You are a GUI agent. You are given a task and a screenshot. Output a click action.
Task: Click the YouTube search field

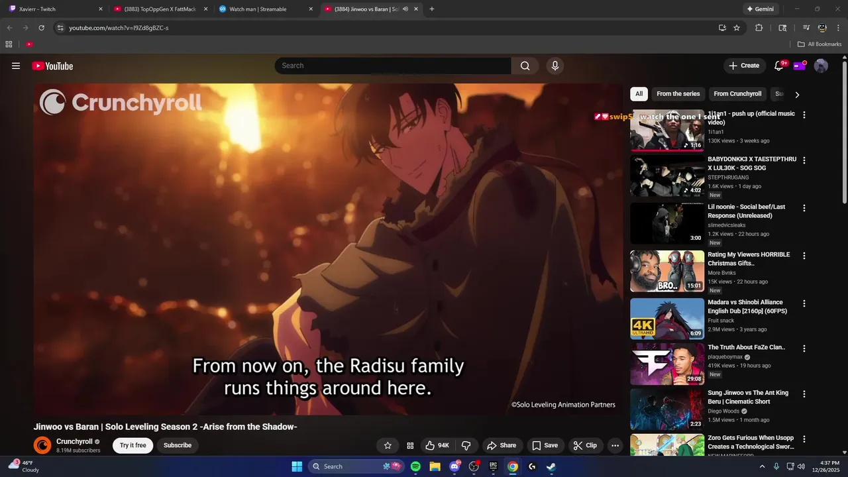pos(393,66)
